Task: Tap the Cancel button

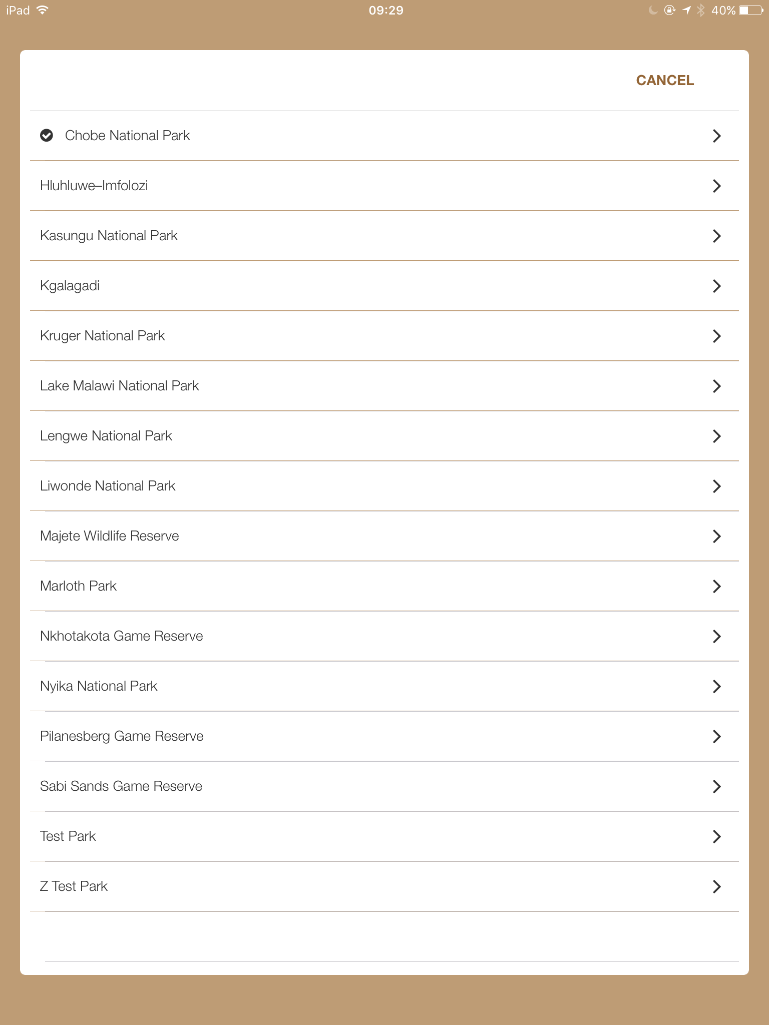Action: (664, 81)
